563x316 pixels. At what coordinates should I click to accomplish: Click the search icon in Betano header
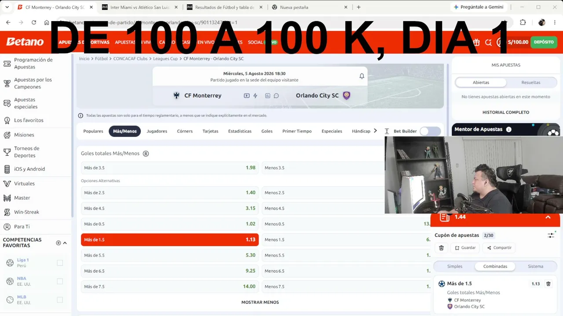(x=488, y=43)
